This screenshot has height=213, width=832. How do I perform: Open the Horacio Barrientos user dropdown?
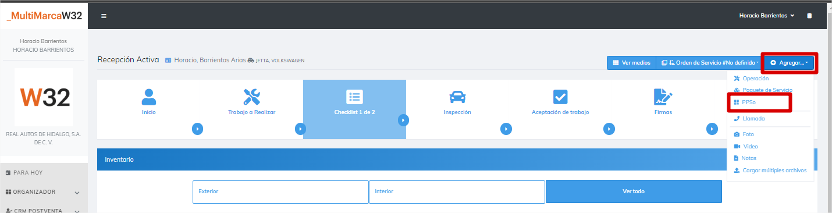[767, 16]
